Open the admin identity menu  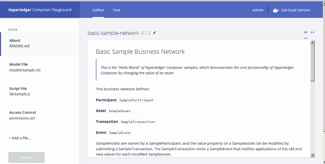click(x=258, y=10)
